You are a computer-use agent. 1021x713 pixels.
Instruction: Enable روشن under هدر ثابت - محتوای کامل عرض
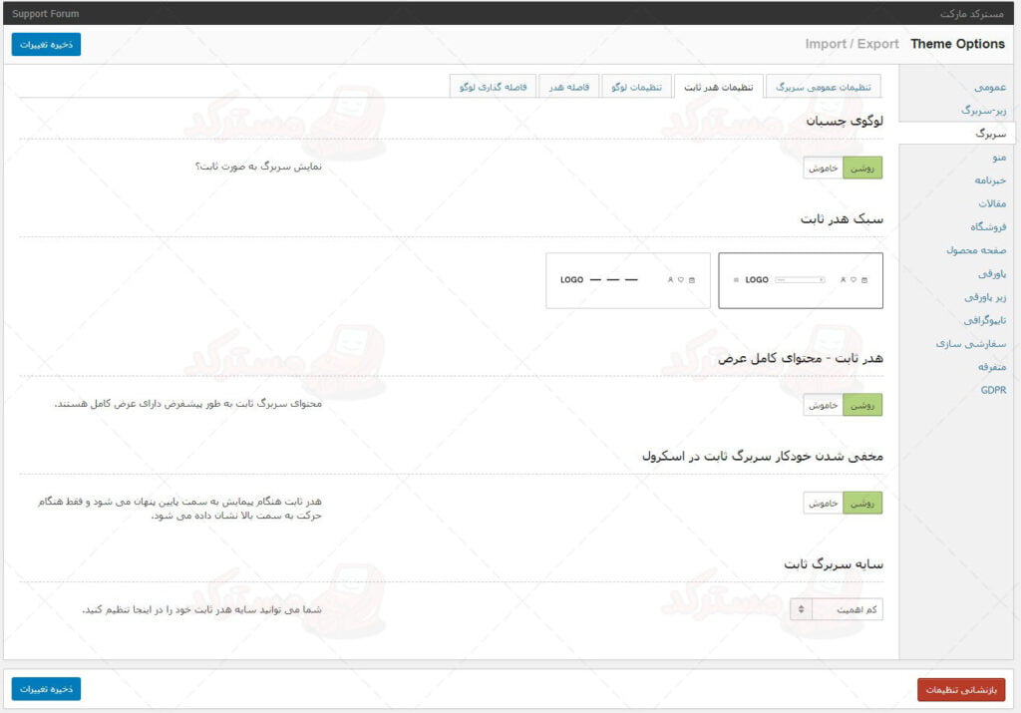pyautogui.click(x=862, y=405)
